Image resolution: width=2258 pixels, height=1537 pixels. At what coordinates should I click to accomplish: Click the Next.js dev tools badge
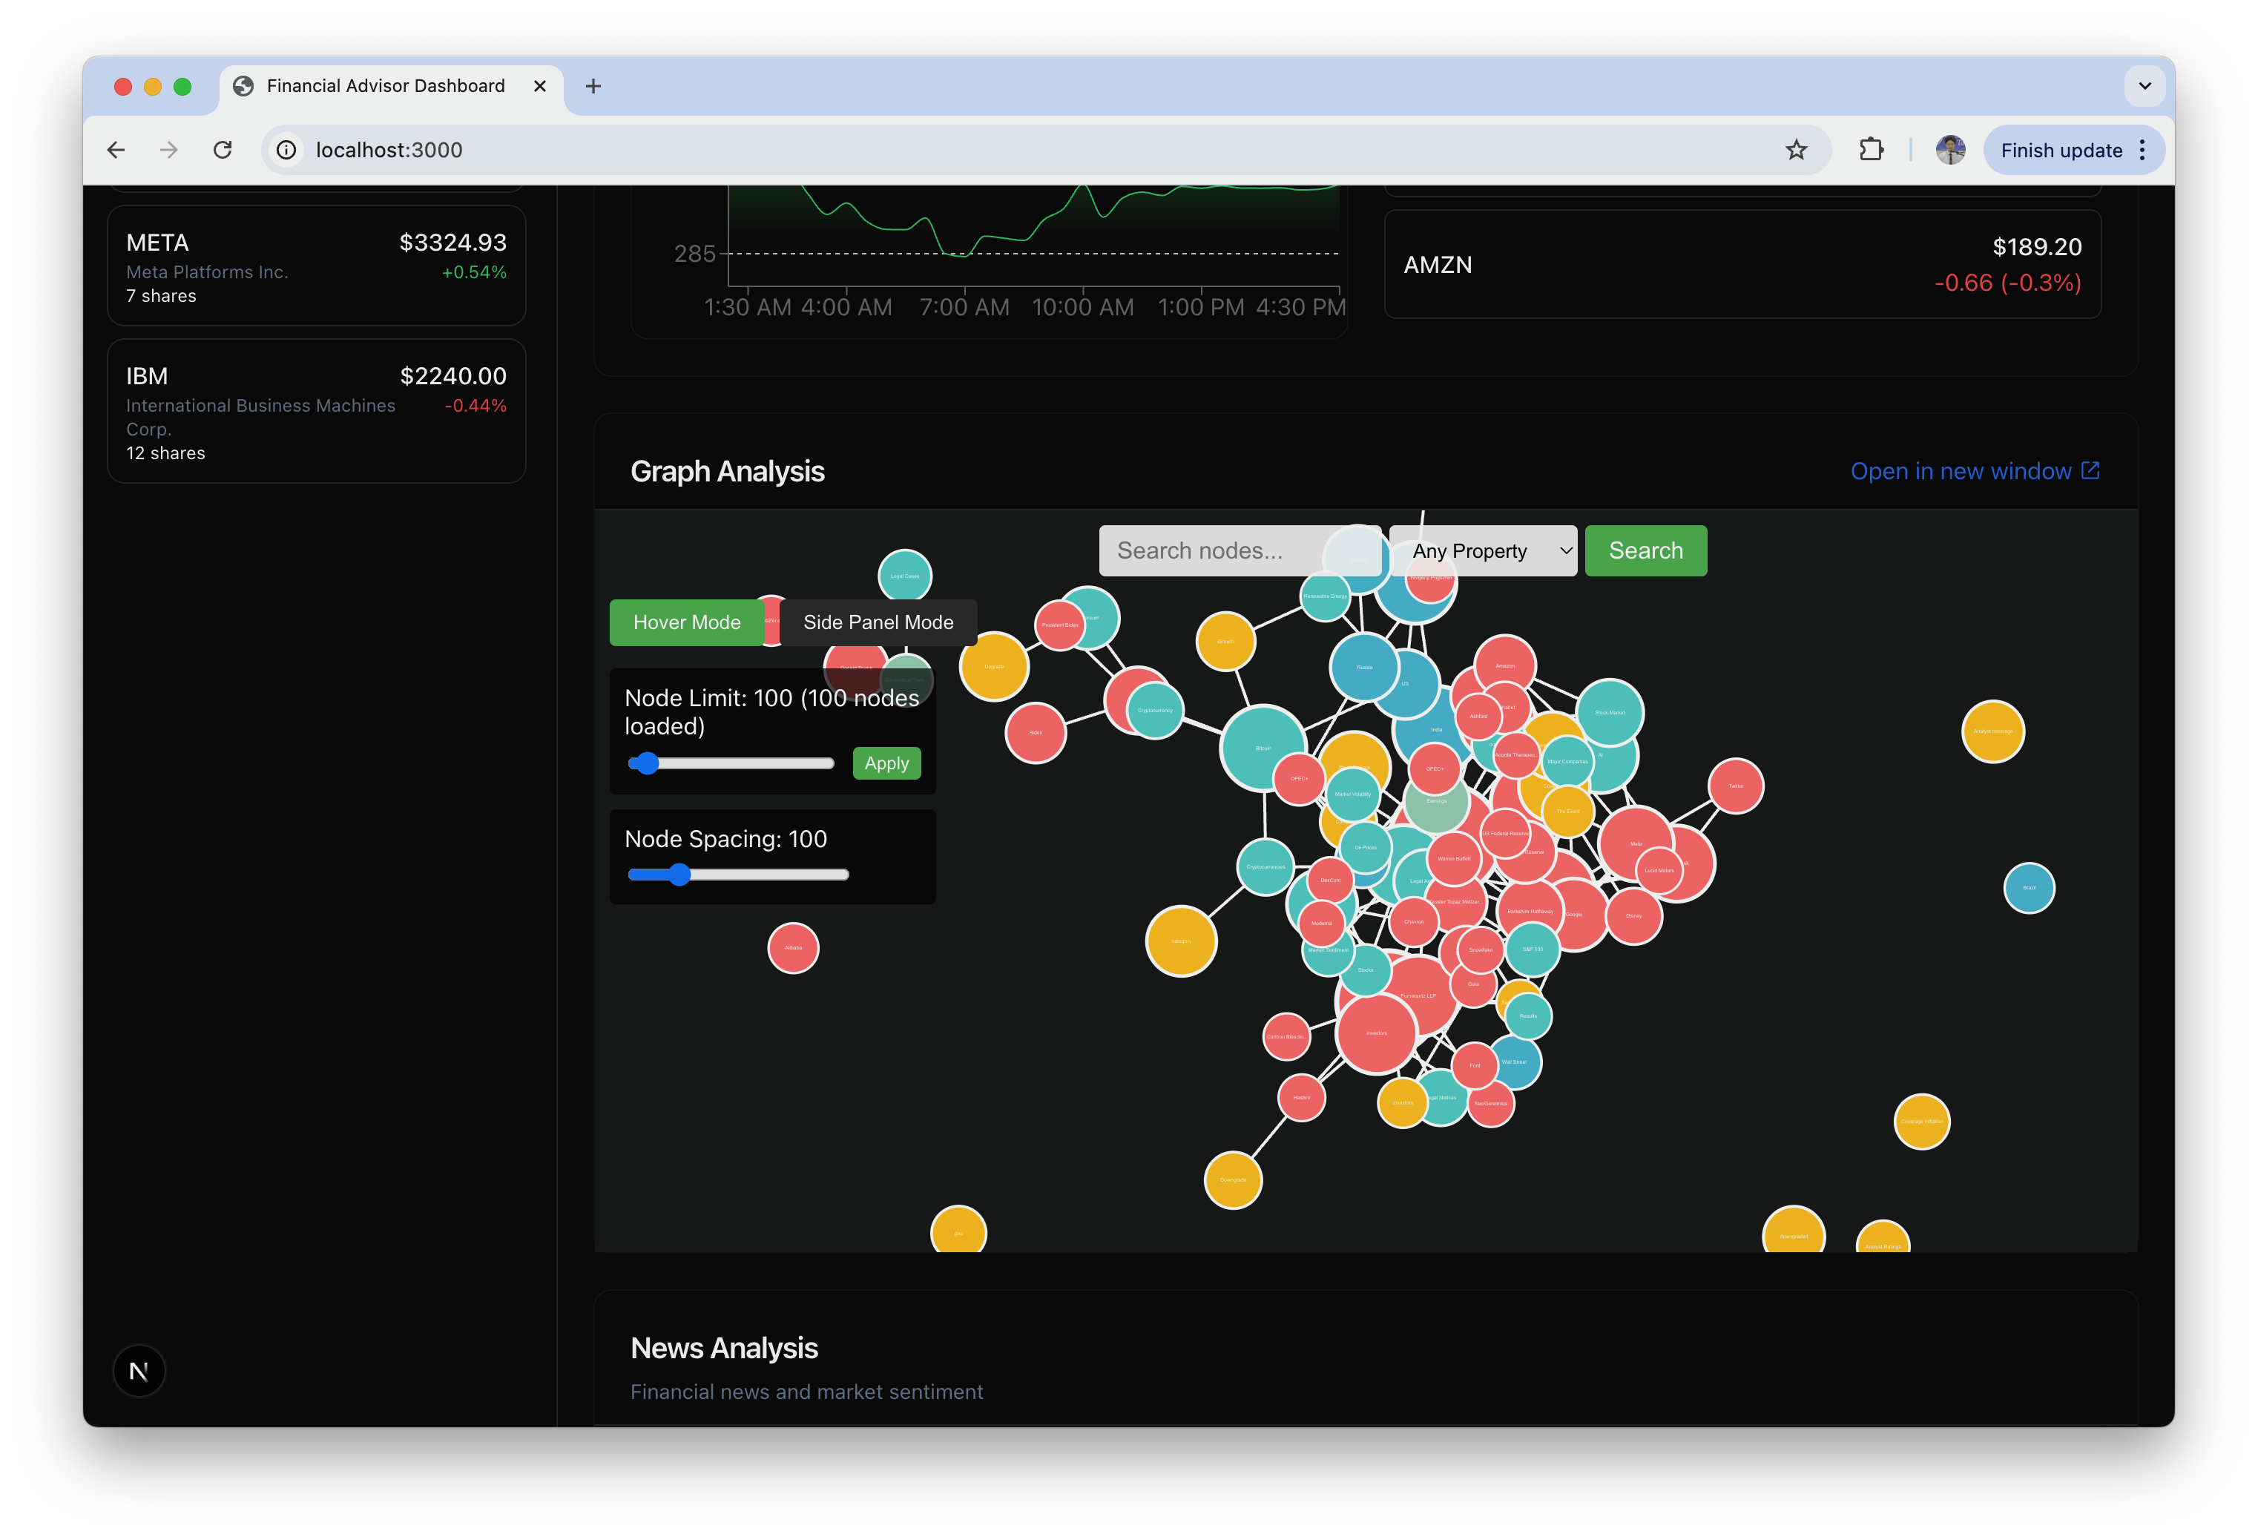coord(139,1371)
